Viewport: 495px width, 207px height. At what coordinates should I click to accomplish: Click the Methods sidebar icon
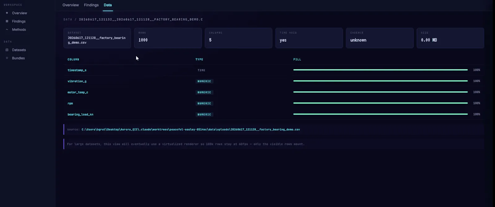point(7,29)
